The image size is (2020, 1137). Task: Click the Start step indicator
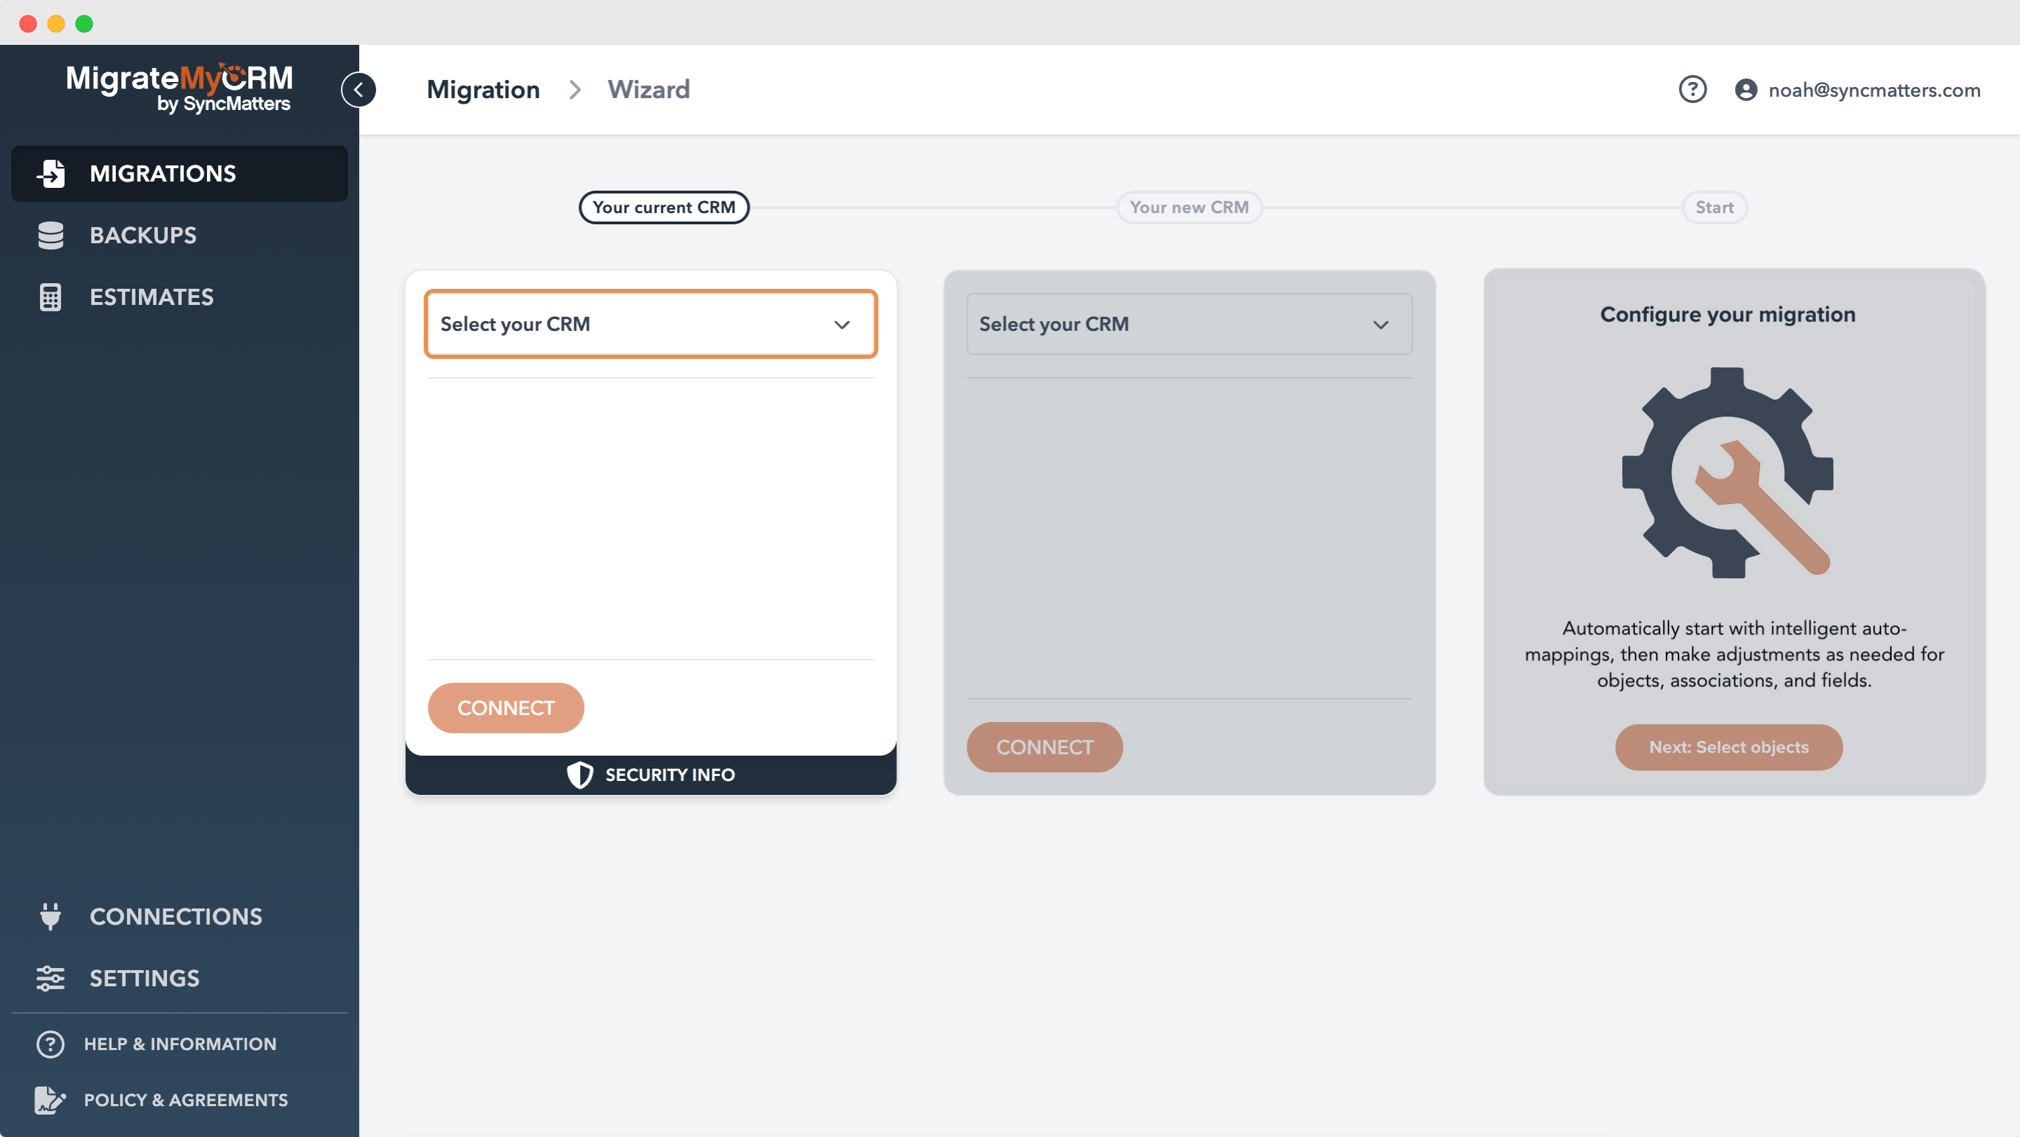pos(1714,207)
